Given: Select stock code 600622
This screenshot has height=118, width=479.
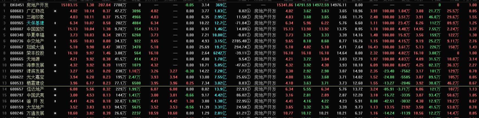Looking at the screenshot, I should pyautogui.click(x=17, y=77).
